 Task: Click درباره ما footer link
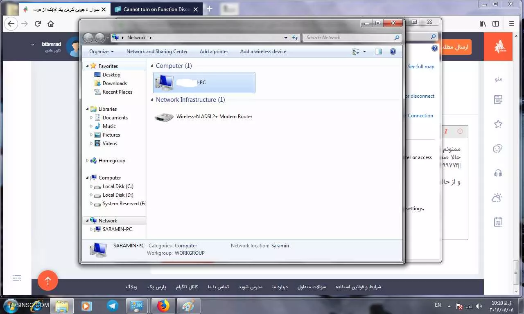click(x=280, y=287)
